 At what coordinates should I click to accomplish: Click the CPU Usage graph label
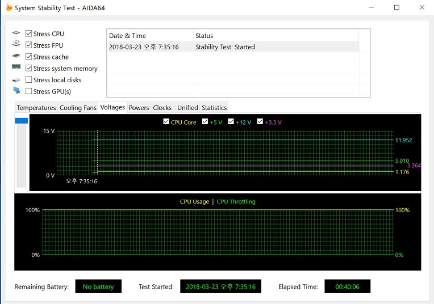(194, 202)
